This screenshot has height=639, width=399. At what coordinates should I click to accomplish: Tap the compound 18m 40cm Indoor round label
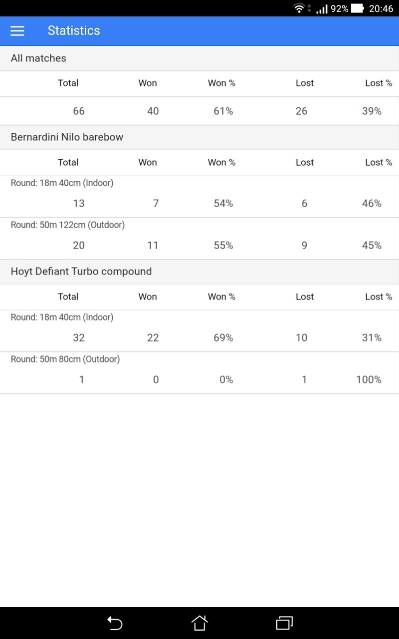(62, 317)
